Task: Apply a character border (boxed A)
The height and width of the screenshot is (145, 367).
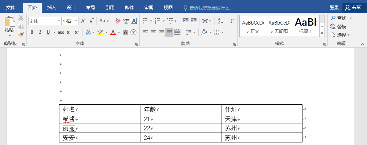Action: pyautogui.click(x=134, y=21)
